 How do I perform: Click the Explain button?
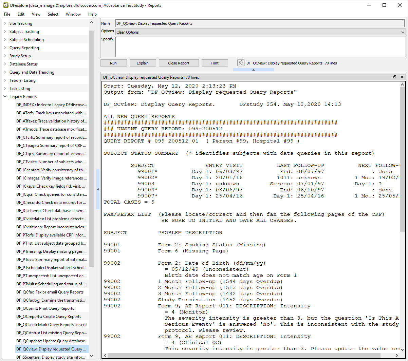pyautogui.click(x=143, y=63)
